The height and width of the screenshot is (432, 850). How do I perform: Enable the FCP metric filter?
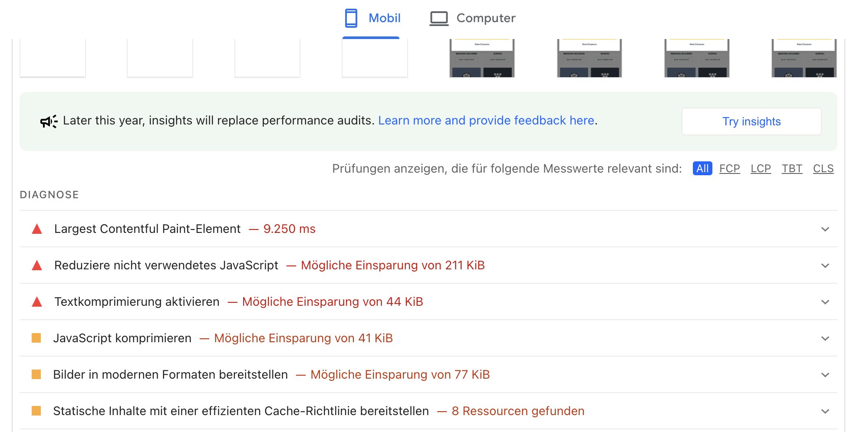click(x=729, y=168)
